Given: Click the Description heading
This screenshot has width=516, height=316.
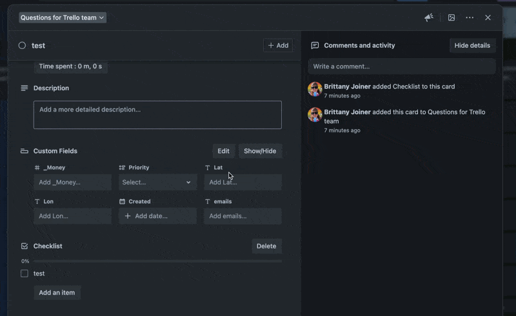Looking at the screenshot, I should tap(52, 88).
